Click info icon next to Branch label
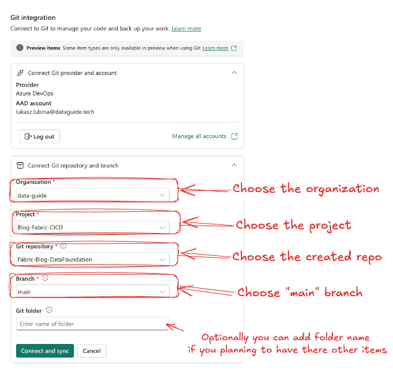Image resolution: width=393 pixels, height=383 pixels. coord(45,278)
